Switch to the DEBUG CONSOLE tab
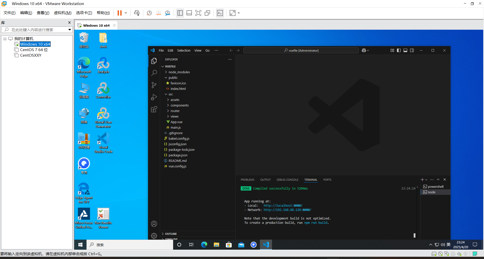This screenshot has width=484, height=259. click(x=287, y=180)
